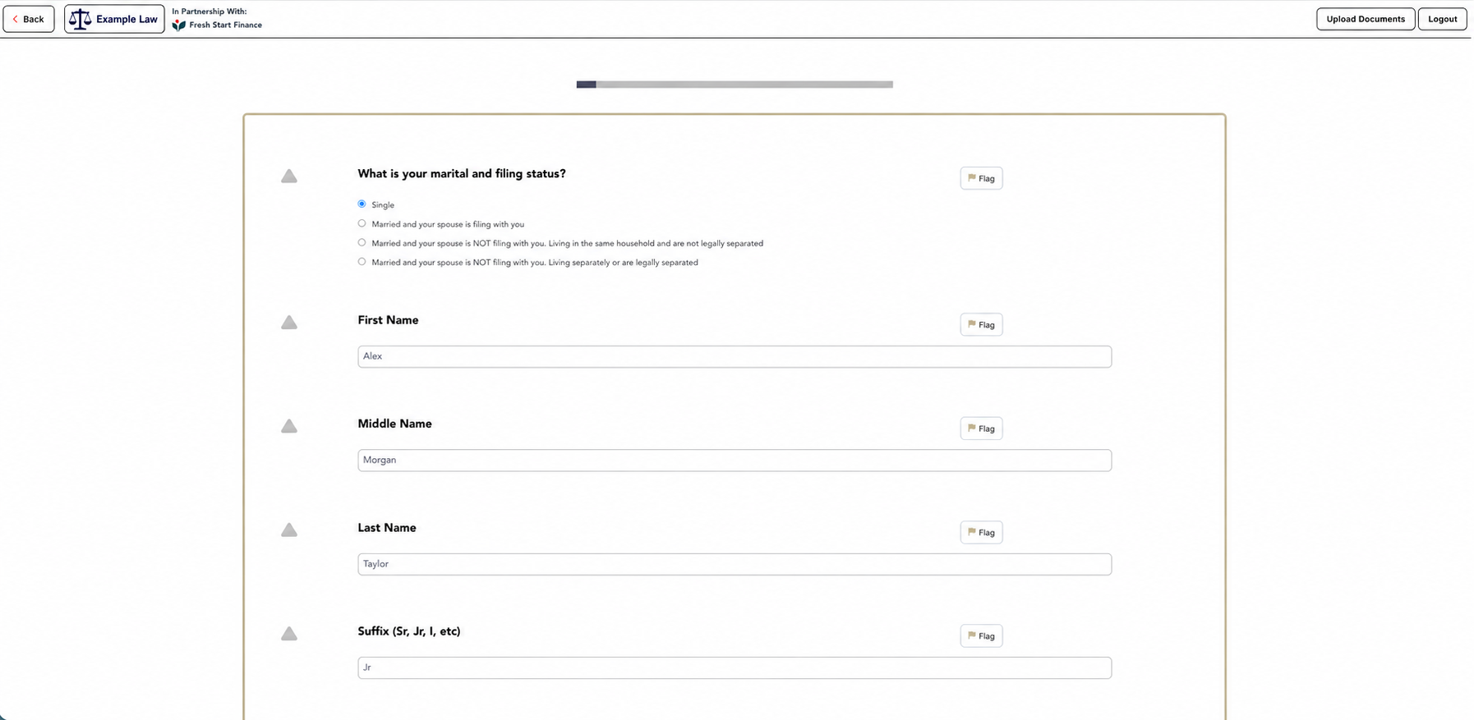Image resolution: width=1474 pixels, height=720 pixels.
Task: Click the triangle icon beside Suffix field
Action: pyautogui.click(x=289, y=634)
